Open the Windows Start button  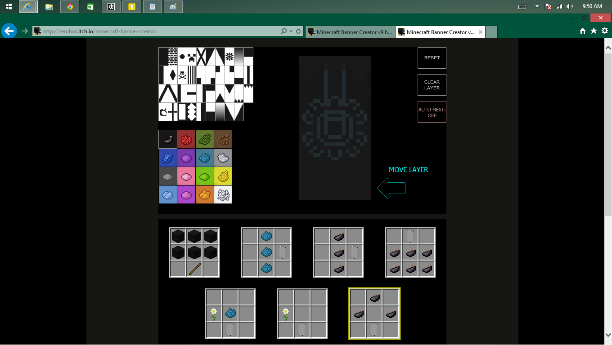pyautogui.click(x=9, y=6)
